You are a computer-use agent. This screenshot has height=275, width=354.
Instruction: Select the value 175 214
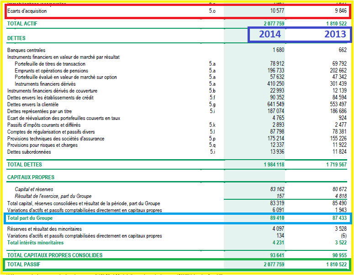[x=276, y=138]
